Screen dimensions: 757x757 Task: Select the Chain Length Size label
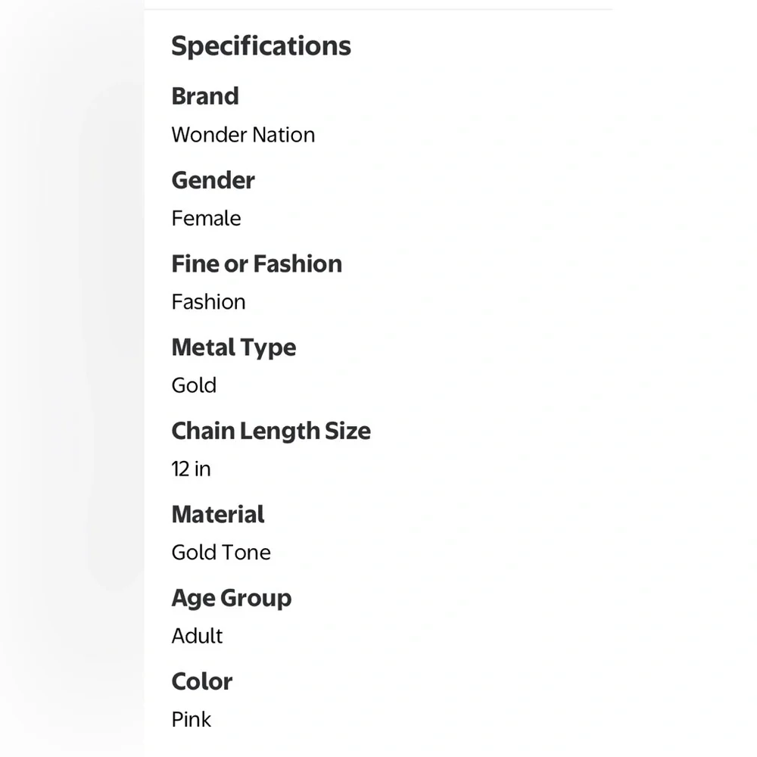[x=271, y=431]
